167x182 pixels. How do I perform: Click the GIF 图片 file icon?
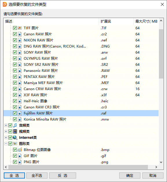[20, 156]
